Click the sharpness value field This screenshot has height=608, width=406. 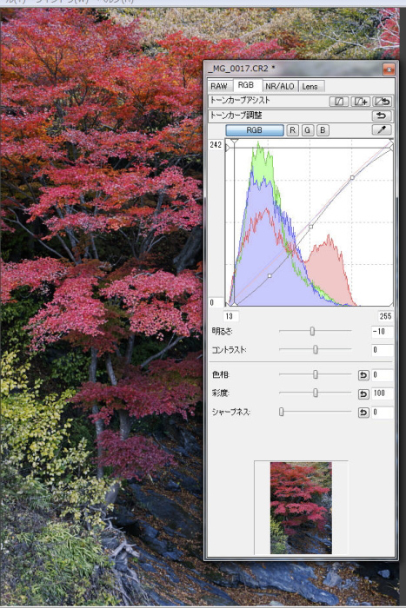pyautogui.click(x=383, y=413)
